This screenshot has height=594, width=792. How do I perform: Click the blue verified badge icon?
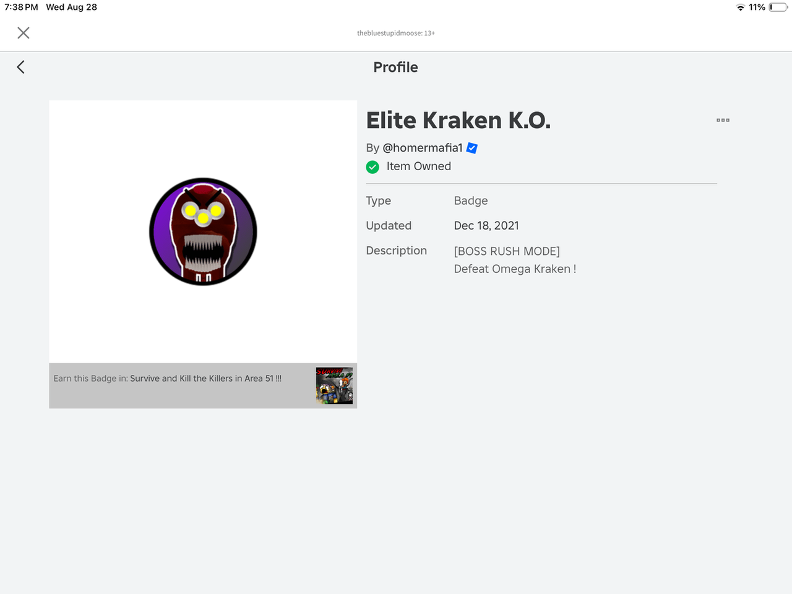coord(471,148)
